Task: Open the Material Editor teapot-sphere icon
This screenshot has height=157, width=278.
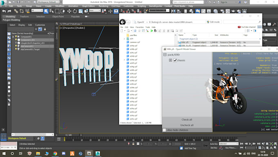Action: 215,11
